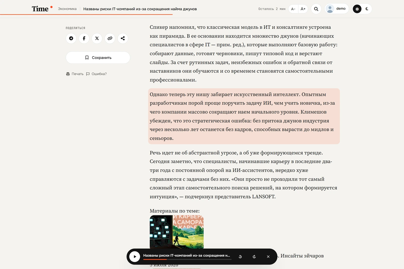Click article title in header bar
The width and height of the screenshot is (404, 269).
[x=140, y=9]
